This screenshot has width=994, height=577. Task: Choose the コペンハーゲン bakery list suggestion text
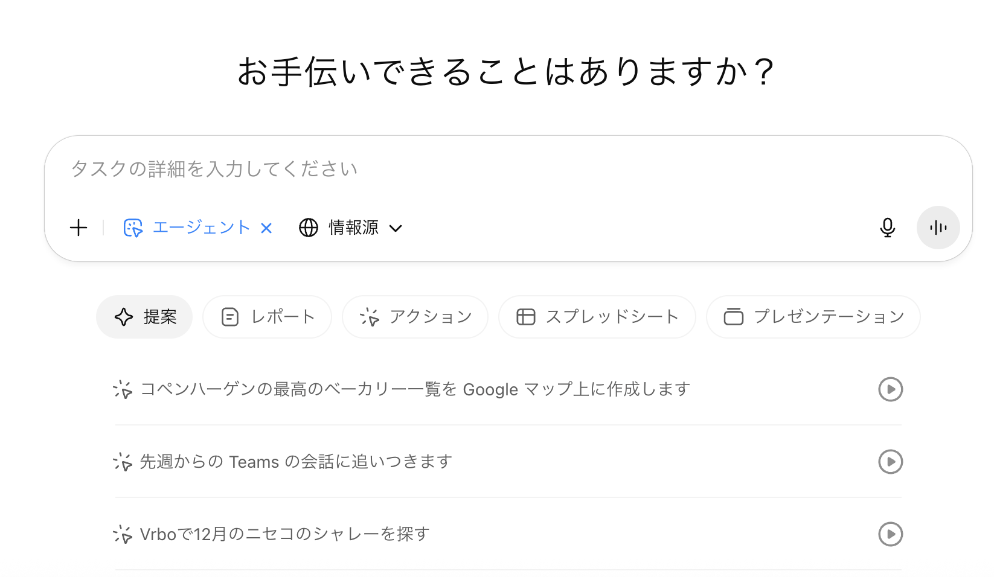[415, 389]
